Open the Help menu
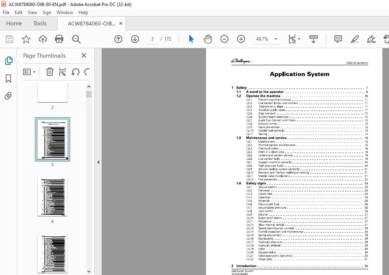 pyautogui.click(x=83, y=13)
